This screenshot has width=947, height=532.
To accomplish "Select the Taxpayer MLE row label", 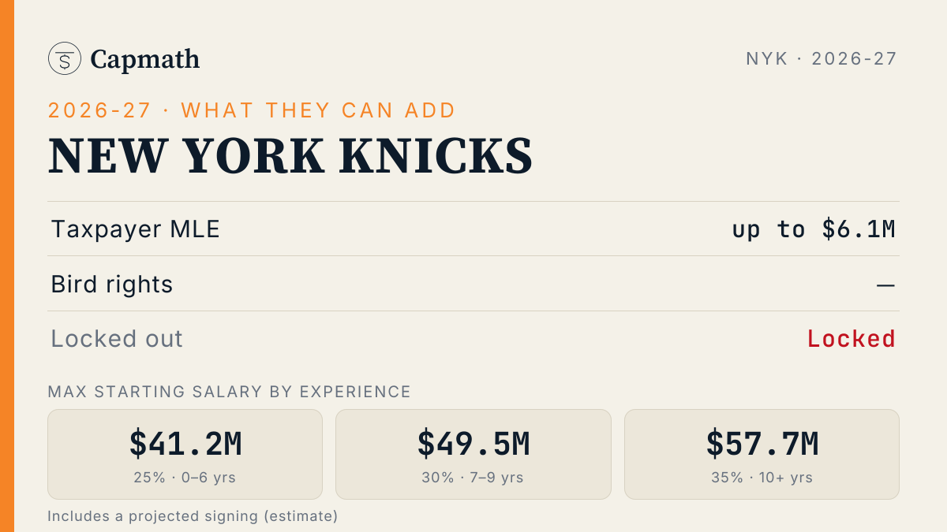I will coord(136,229).
